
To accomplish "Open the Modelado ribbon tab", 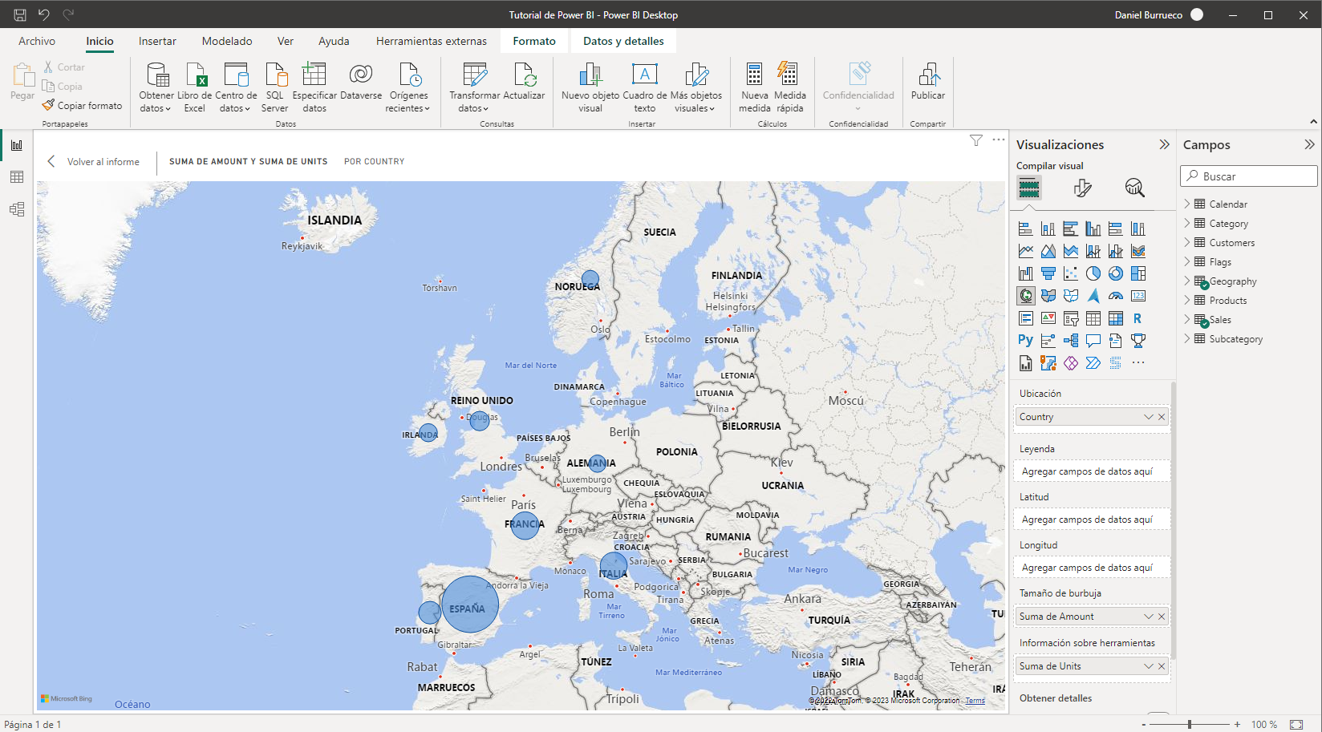I will point(227,41).
